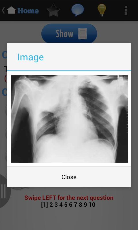
Task: Tap the back chevron beside Home
Action: [3, 10]
